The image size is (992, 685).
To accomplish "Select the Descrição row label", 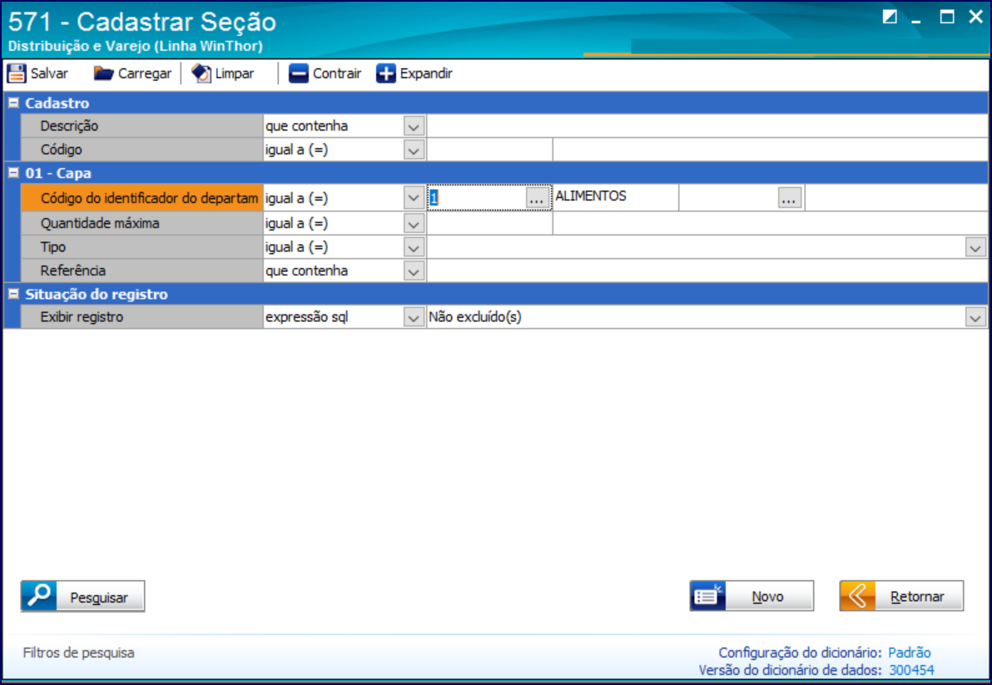I will coord(142,126).
